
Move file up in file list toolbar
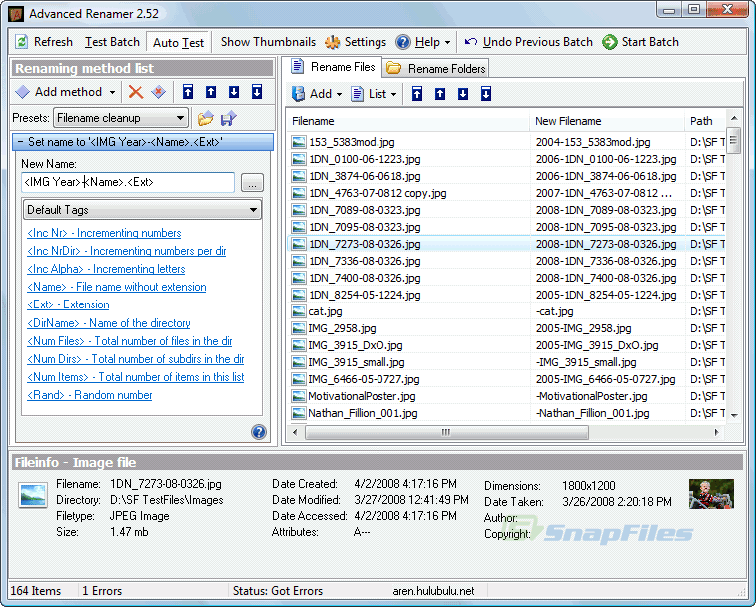pos(440,94)
